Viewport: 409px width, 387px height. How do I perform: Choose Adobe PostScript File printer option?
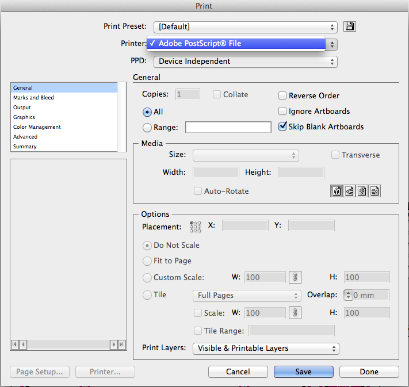pos(236,44)
